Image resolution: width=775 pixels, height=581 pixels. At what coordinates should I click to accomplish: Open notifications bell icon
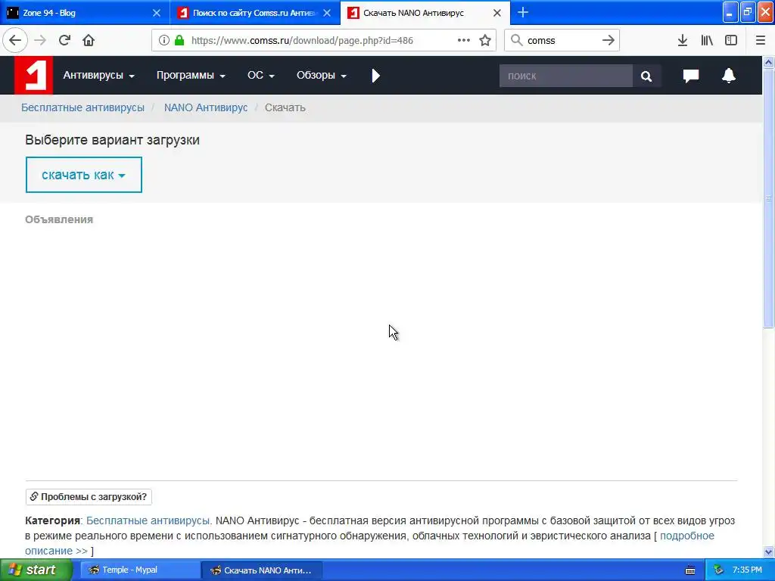(x=729, y=76)
